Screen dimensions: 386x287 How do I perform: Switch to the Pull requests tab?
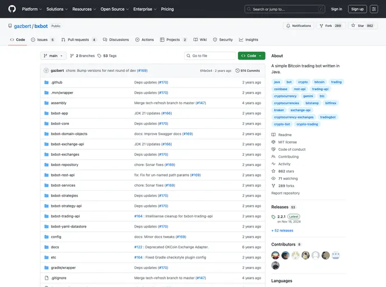[79, 40]
